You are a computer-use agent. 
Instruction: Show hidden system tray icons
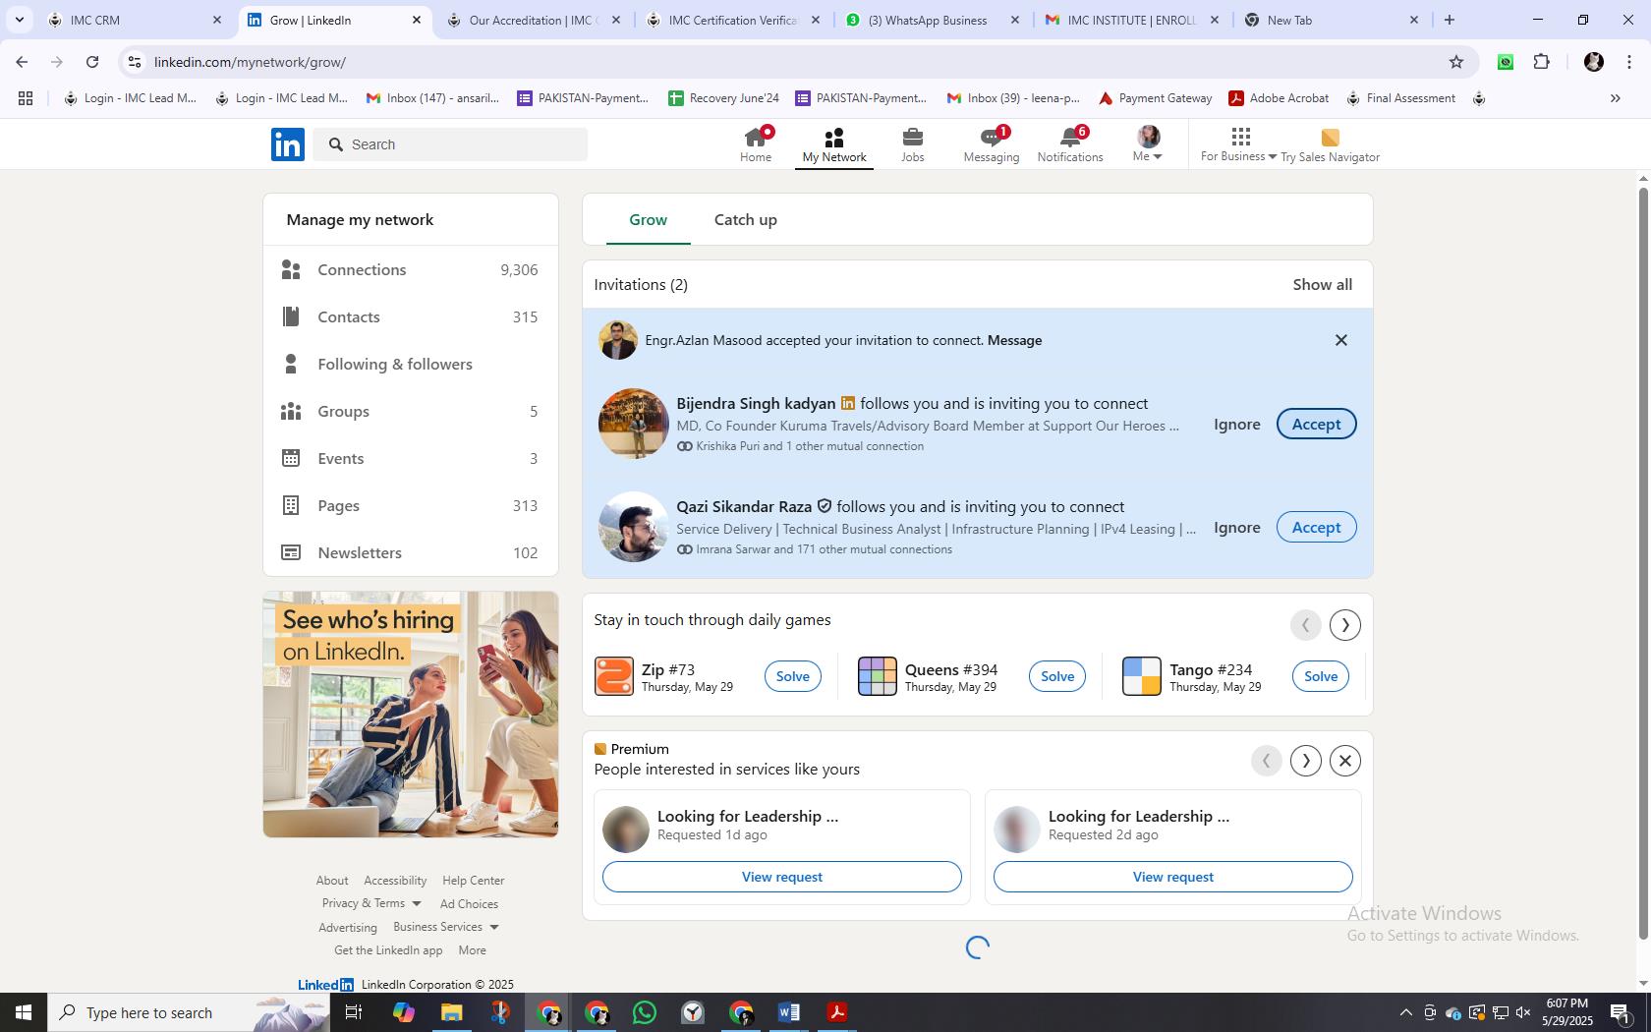point(1405,1012)
